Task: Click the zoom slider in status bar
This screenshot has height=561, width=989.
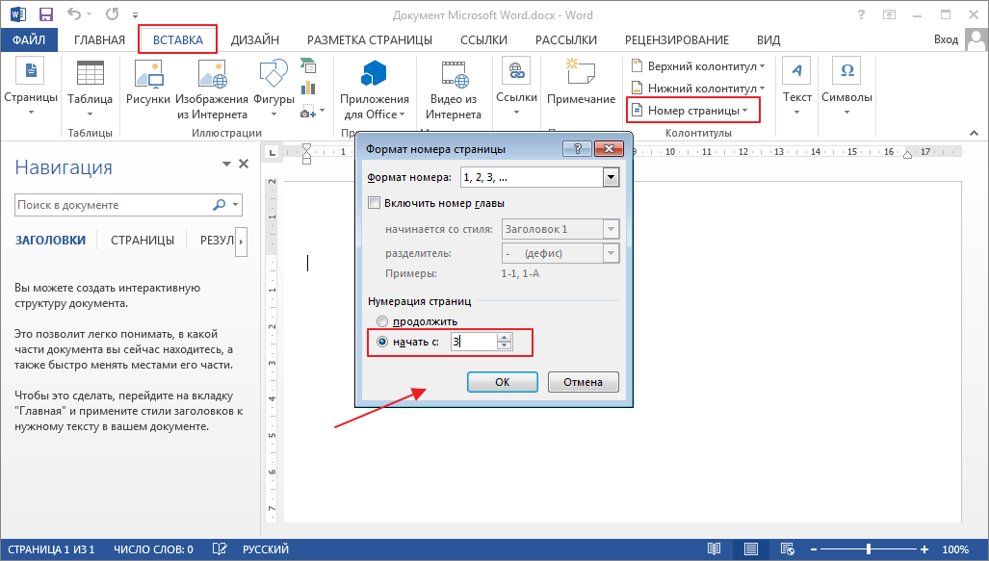Action: tap(869, 549)
